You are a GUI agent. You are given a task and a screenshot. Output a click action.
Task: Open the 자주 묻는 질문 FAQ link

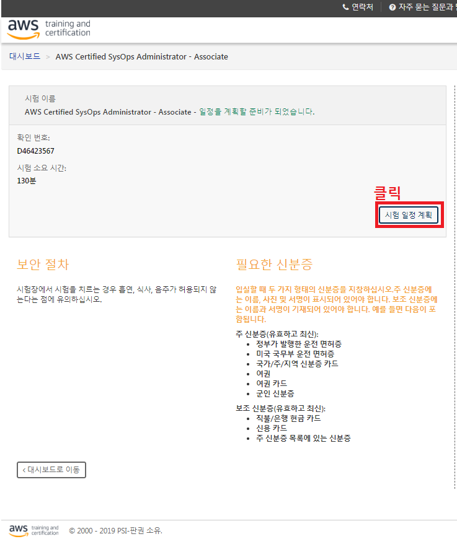(423, 7)
